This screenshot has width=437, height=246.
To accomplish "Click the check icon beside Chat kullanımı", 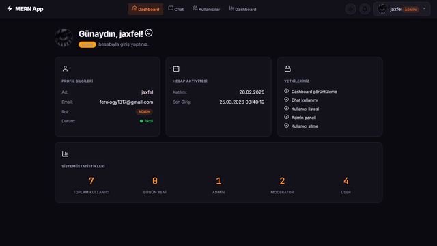I will pos(287,100).
